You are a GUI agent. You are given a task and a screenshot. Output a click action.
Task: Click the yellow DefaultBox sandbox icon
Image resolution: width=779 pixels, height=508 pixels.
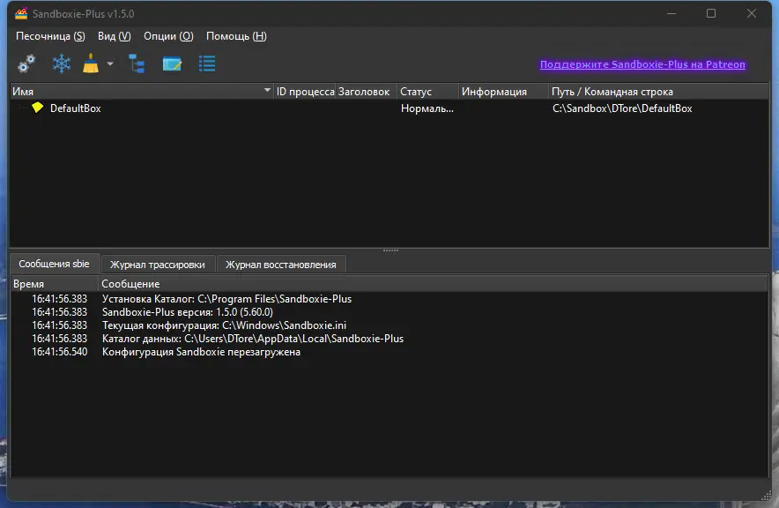38,108
